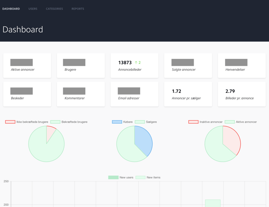Image resolution: width=269 pixels, height=207 pixels.
Task: Select the Brugere stat card
Action: click(81, 65)
